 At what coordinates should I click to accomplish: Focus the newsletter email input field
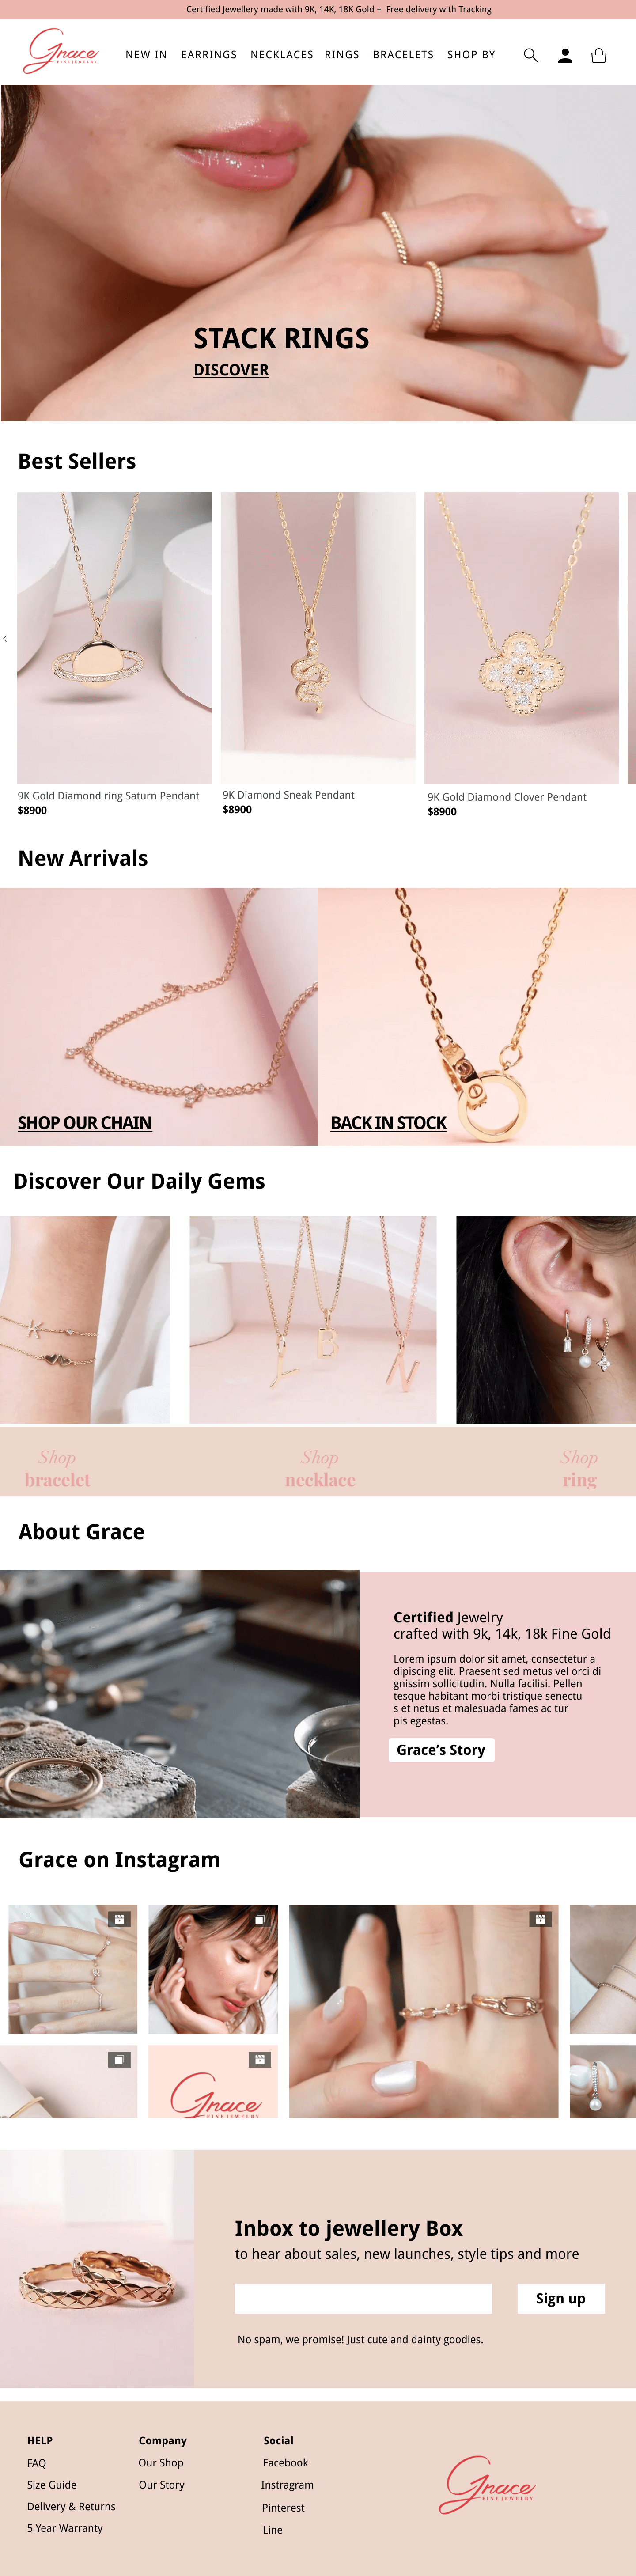pyautogui.click(x=363, y=2298)
